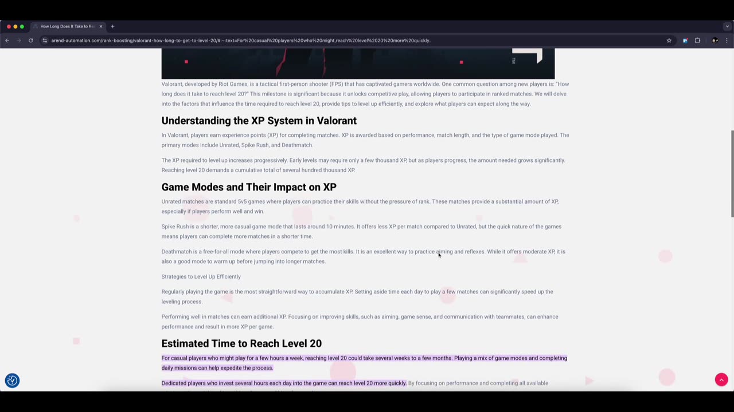Click paragraph starting 'Performing well in matches'
The image size is (734, 412).
click(360, 322)
